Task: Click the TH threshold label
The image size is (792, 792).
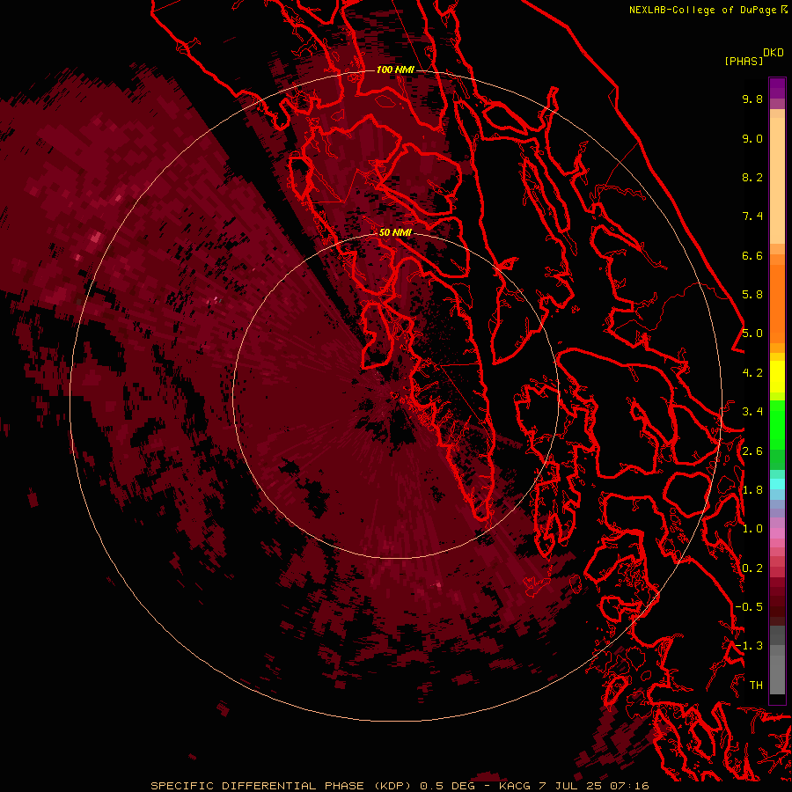Action: click(756, 686)
